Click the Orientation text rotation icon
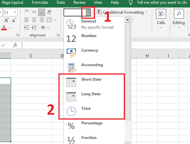The width and height of the screenshot is (190, 144). (43, 28)
